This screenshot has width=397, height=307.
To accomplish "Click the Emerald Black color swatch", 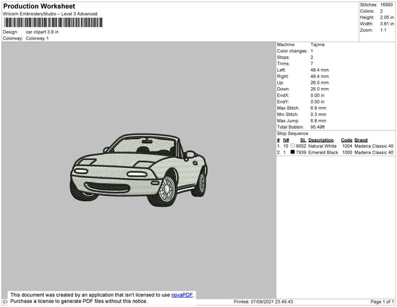I will 292,152.
